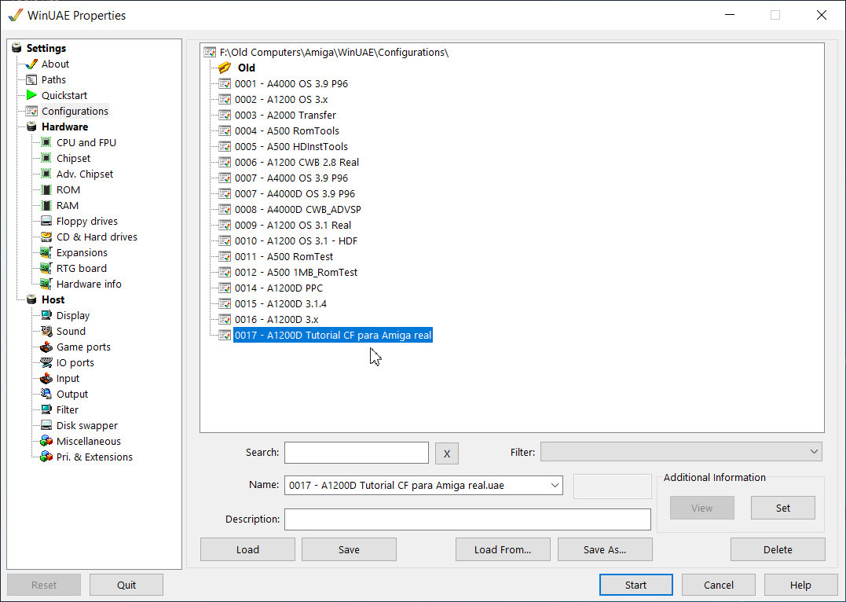Select config 0007 - A4000D OS 3.9 P96
The image size is (846, 602).
point(295,194)
